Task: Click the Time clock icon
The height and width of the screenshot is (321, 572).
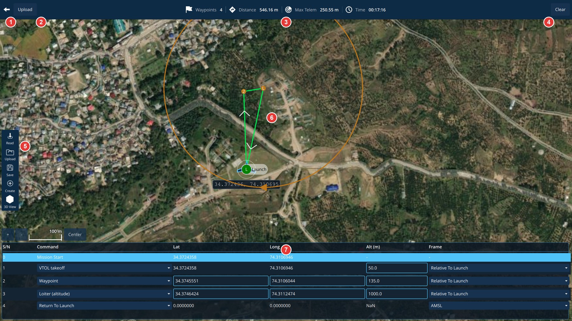Action: tap(349, 10)
